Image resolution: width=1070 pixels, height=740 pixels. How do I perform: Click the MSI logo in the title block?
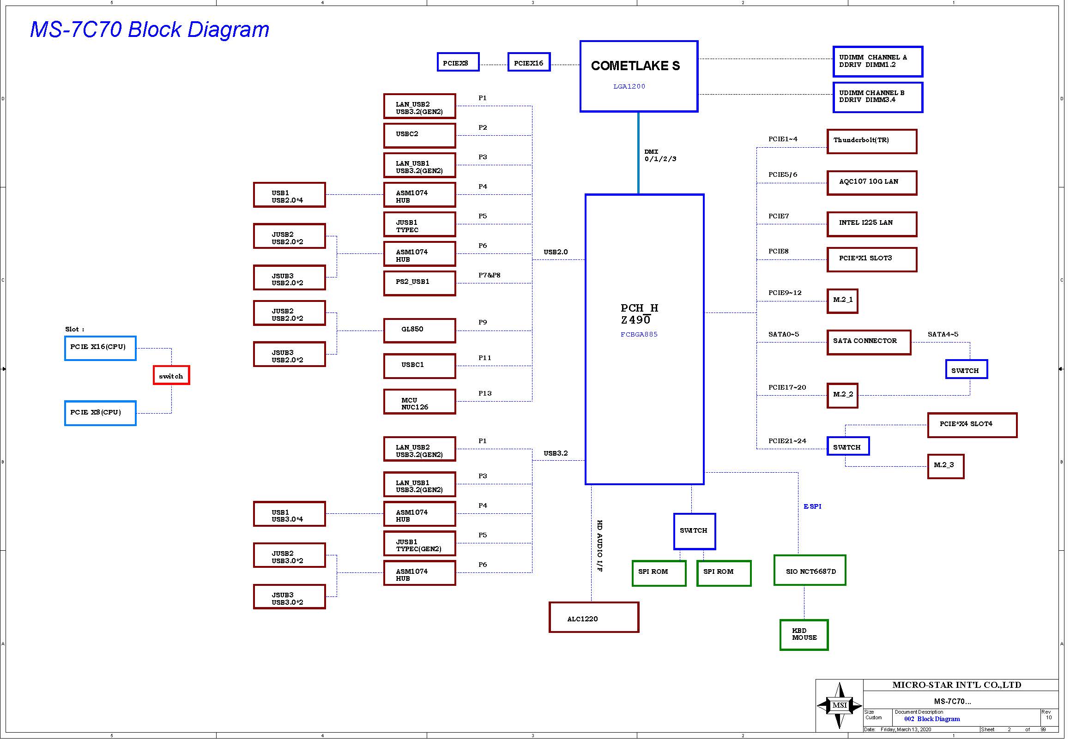[839, 705]
